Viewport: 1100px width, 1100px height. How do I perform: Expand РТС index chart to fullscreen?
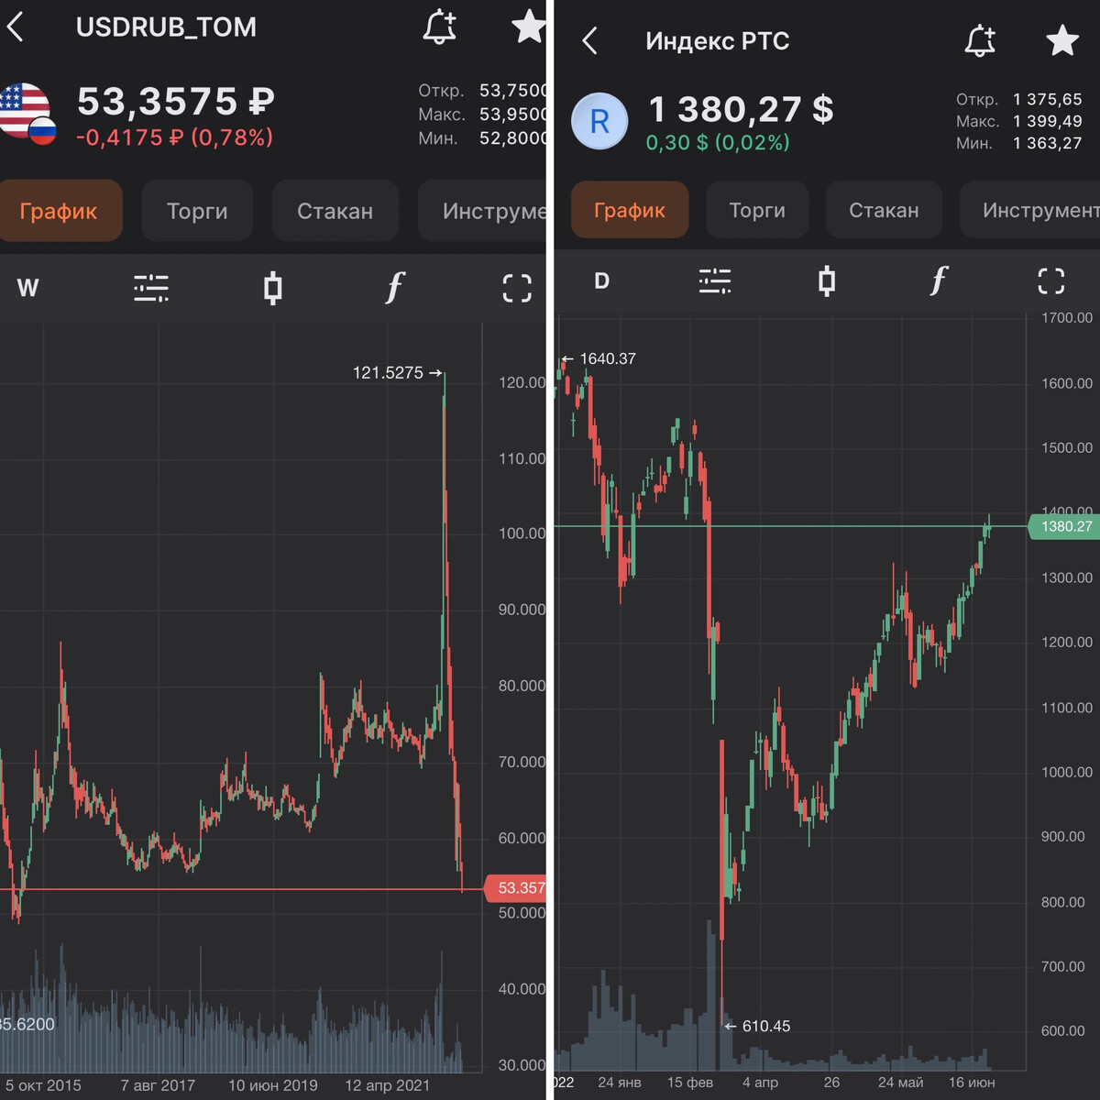coord(1050,280)
